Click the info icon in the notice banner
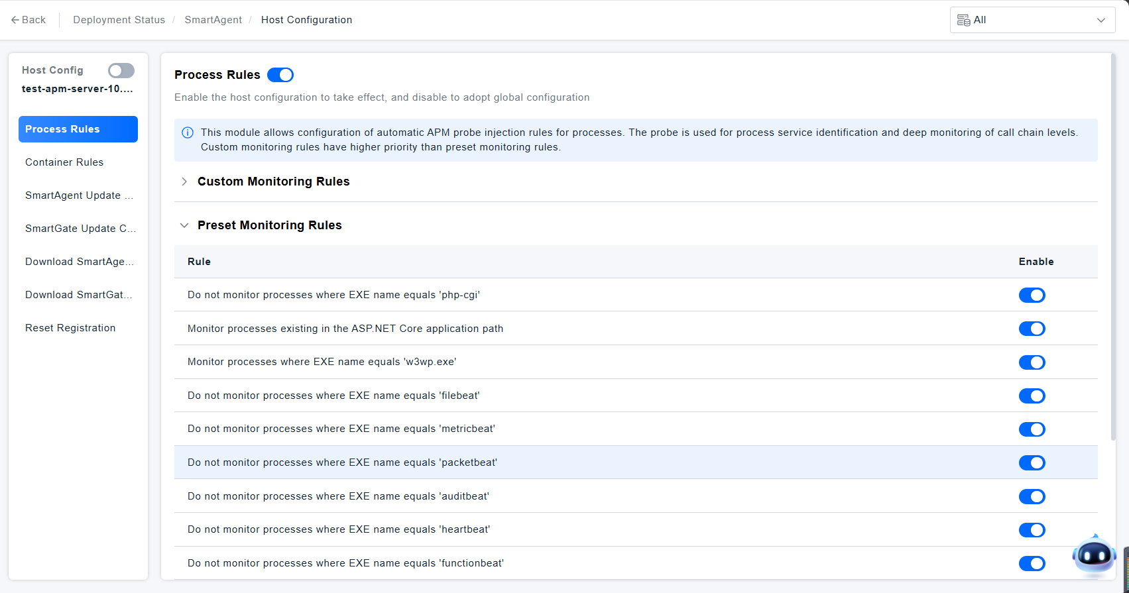 click(188, 133)
